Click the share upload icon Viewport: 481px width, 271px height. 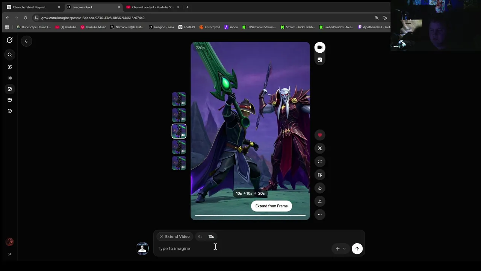320,201
